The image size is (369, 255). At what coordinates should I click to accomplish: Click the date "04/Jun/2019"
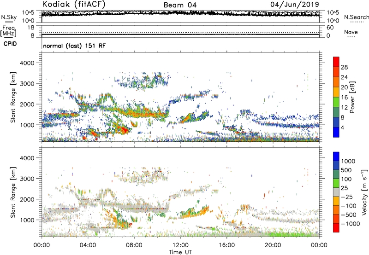coord(294,5)
